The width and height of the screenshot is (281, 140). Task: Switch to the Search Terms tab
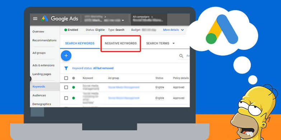[x=158, y=43]
